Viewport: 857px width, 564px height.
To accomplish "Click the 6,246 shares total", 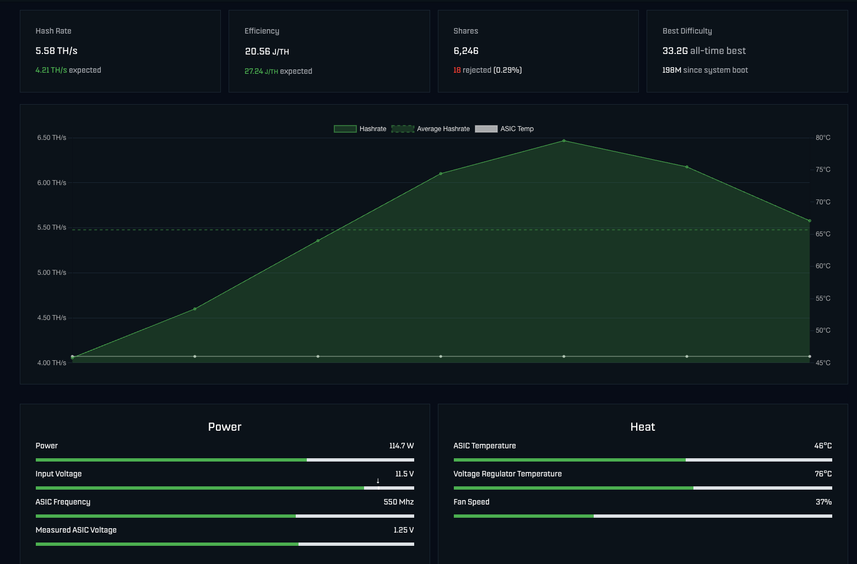I will coord(466,51).
